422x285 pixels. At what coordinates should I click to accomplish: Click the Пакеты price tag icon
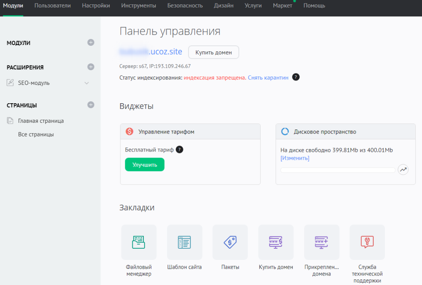[230, 242]
